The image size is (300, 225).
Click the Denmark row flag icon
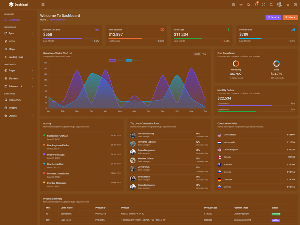[x=219, y=180]
